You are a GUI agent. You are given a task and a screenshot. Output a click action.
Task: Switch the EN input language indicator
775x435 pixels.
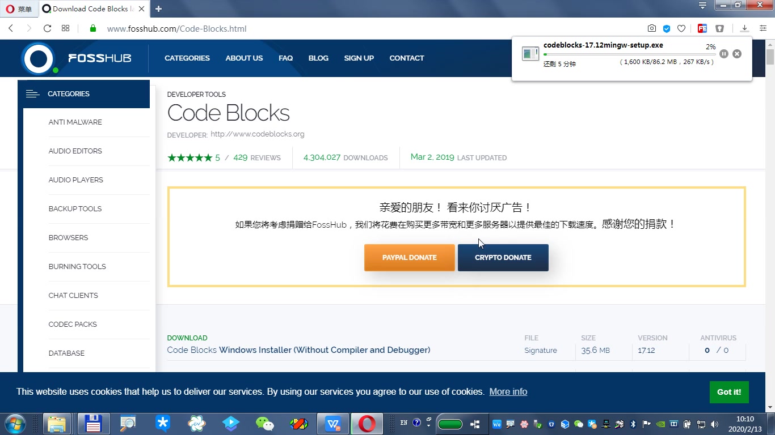pyautogui.click(x=404, y=423)
